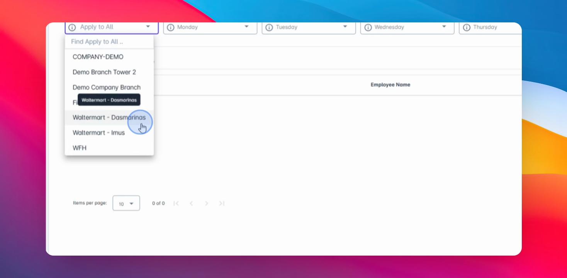Click the info icon beside Apply to All
Viewport: 567px width, 278px height.
(72, 27)
